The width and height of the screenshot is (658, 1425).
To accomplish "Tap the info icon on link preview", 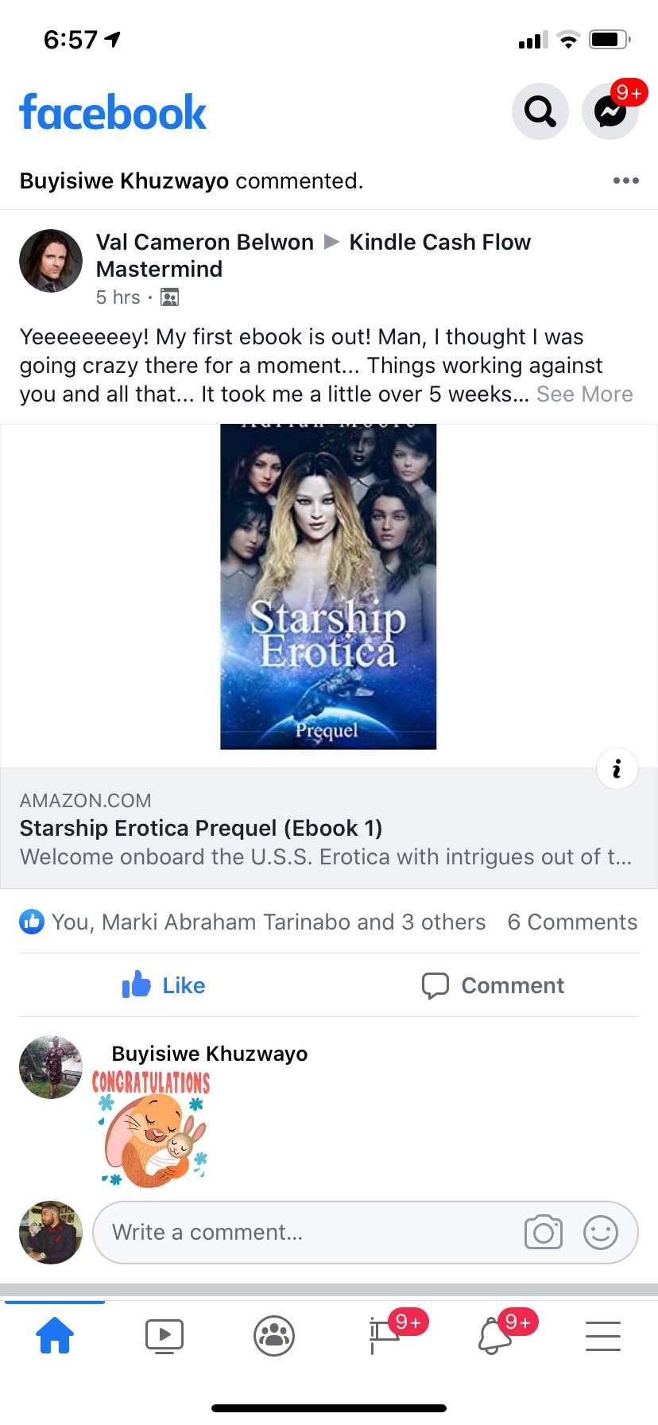I will coord(617,769).
